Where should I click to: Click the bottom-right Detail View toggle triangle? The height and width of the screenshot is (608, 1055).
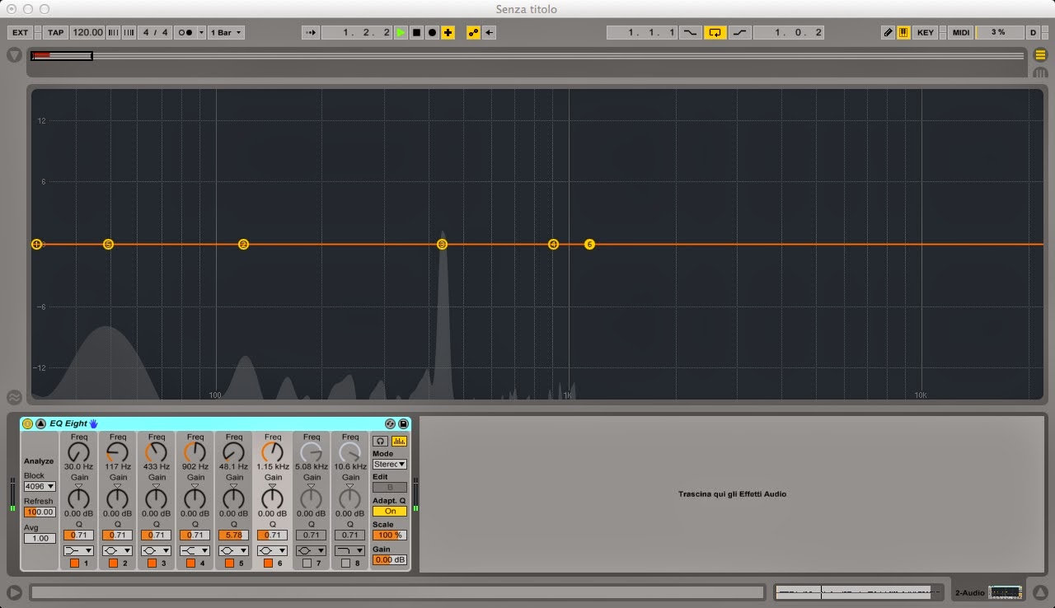coord(1040,592)
